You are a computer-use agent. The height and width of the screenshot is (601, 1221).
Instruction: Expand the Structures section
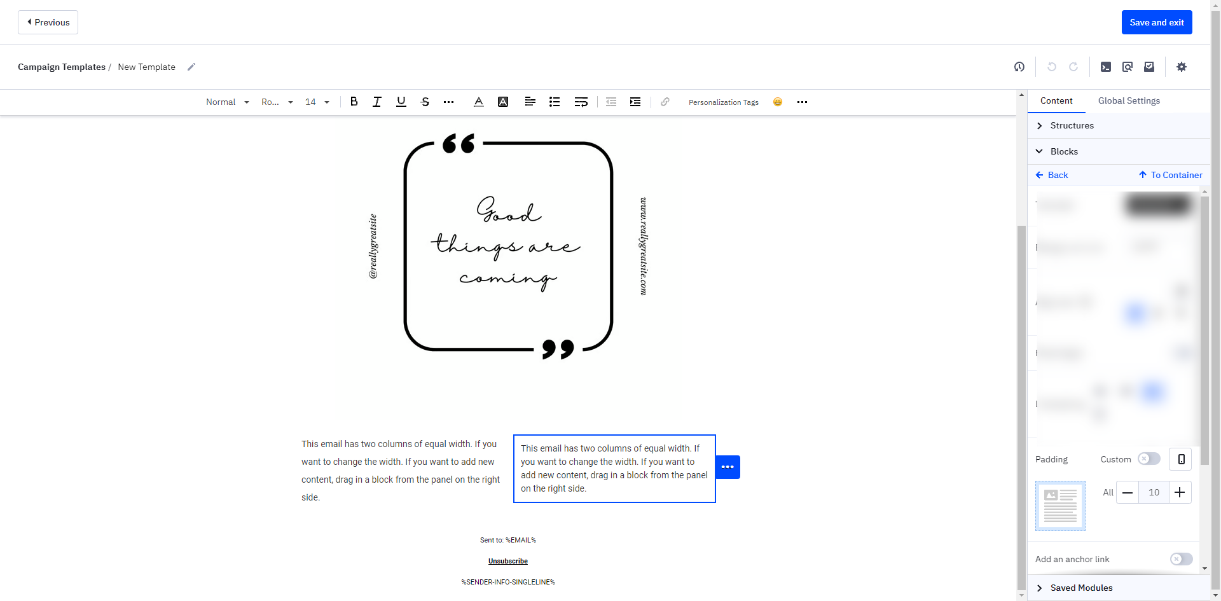1119,125
